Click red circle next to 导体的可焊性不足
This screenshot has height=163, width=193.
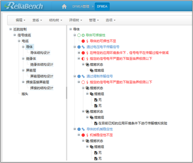click(83, 41)
